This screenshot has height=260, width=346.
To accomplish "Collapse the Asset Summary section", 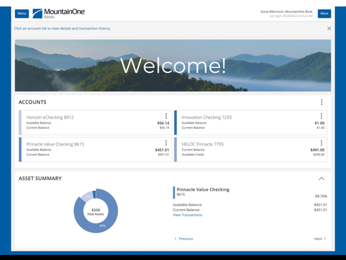I will [x=322, y=178].
